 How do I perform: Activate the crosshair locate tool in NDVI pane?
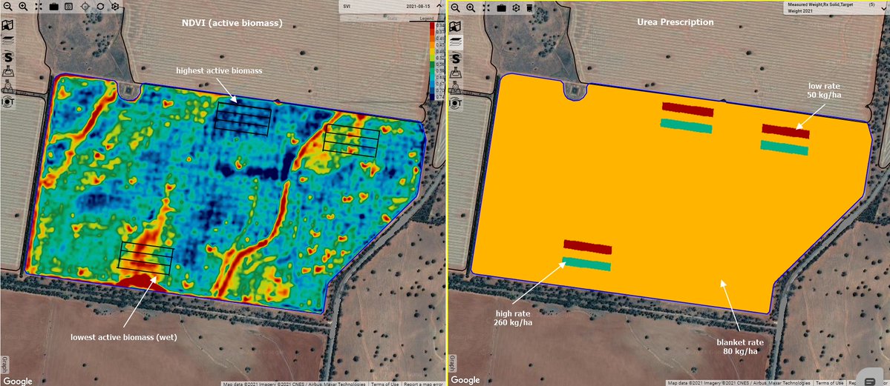tap(85, 7)
